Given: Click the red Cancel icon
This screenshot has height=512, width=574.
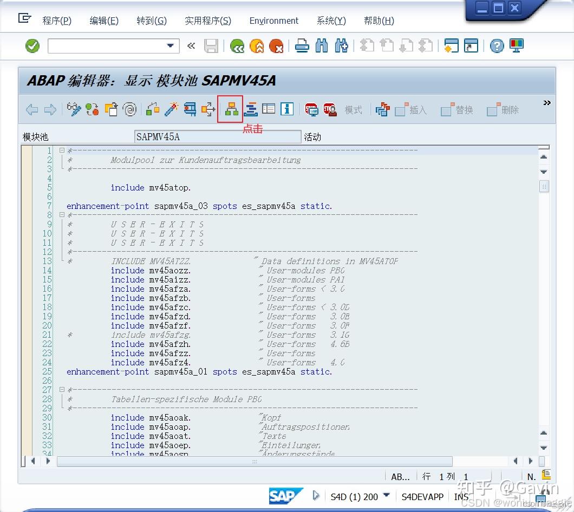Looking at the screenshot, I should click(x=276, y=47).
